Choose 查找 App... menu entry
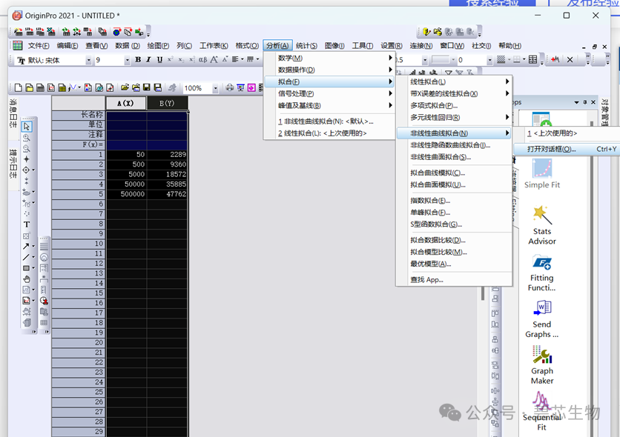Image resolution: width=620 pixels, height=437 pixels. click(x=454, y=279)
